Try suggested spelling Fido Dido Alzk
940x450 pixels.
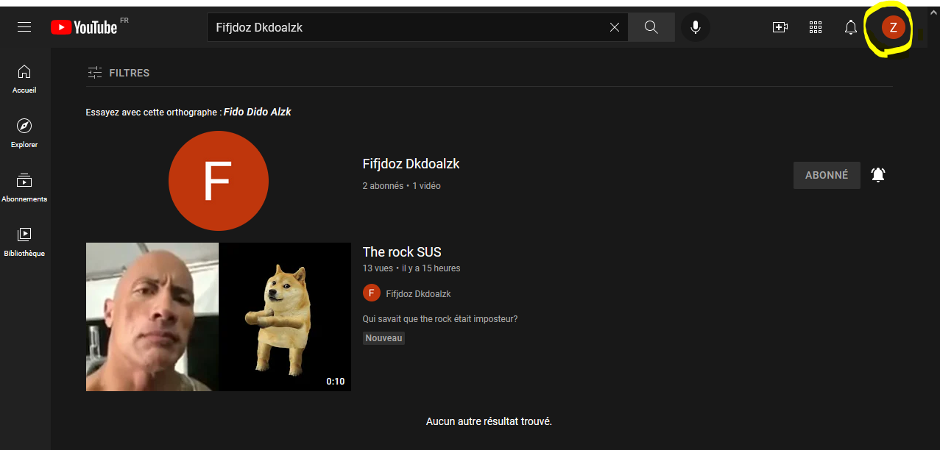point(257,113)
